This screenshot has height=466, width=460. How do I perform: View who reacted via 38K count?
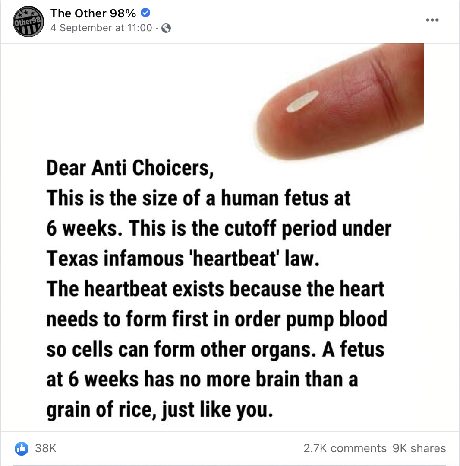point(45,448)
